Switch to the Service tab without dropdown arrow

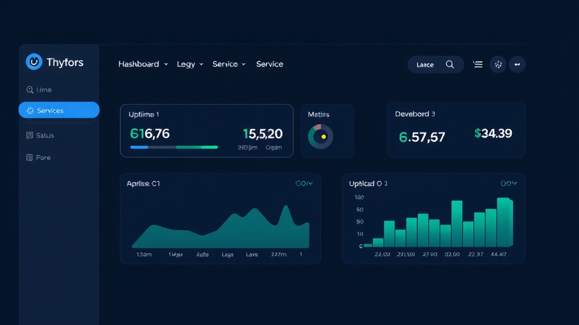270,64
